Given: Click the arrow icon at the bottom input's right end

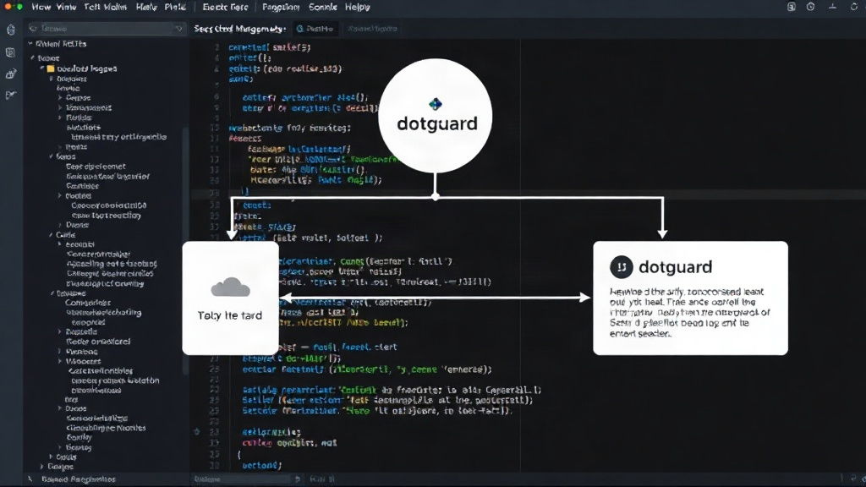Looking at the screenshot, I should point(297,479).
